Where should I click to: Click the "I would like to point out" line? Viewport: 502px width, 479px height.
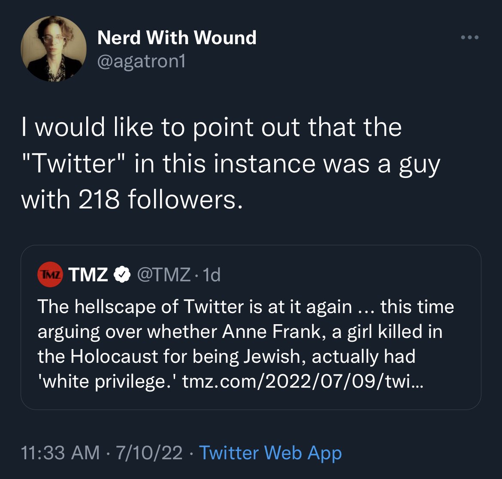pos(211,127)
